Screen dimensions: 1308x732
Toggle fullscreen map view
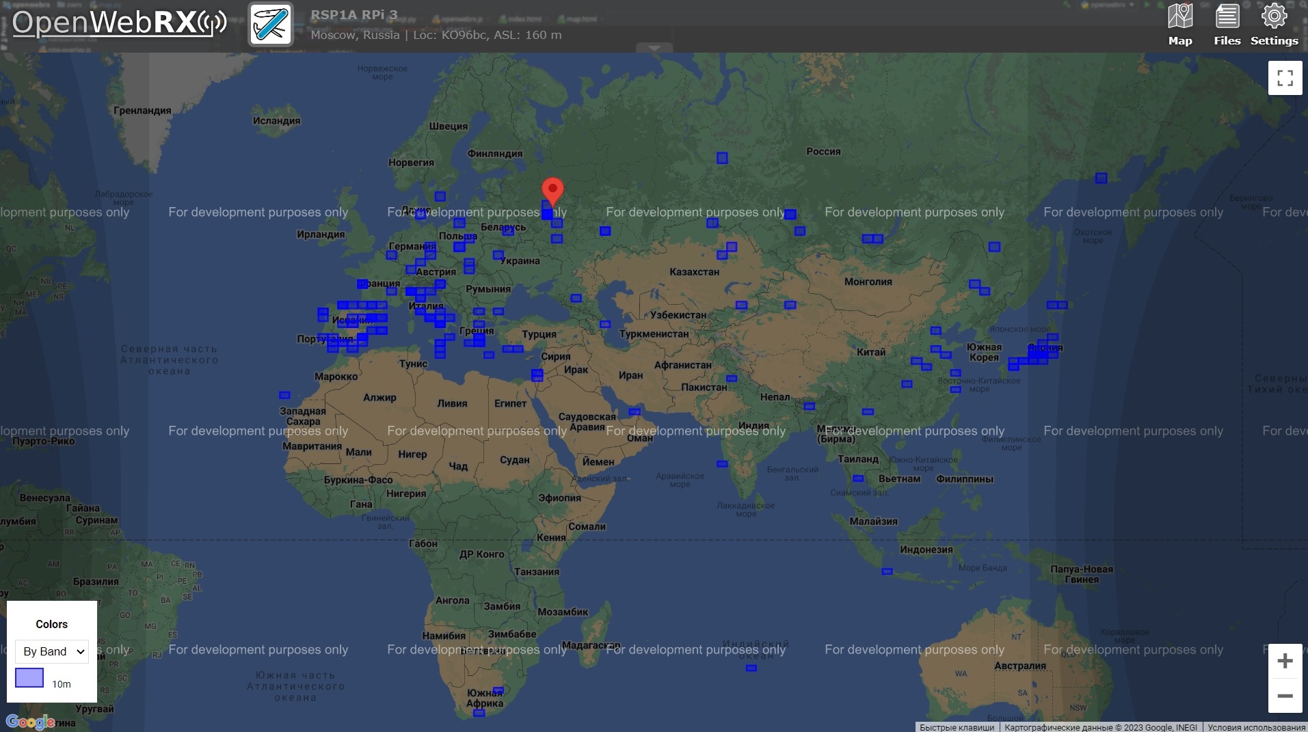1285,78
